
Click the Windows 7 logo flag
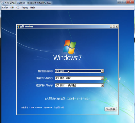69,47
